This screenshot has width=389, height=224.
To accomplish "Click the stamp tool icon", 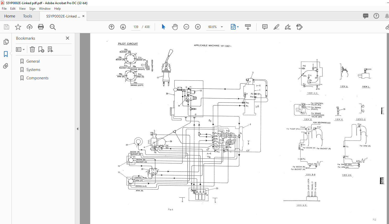I will (x=299, y=27).
